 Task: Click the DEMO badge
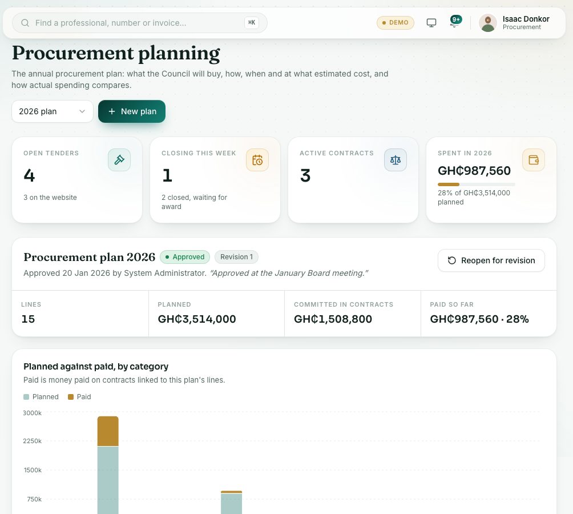pos(395,23)
